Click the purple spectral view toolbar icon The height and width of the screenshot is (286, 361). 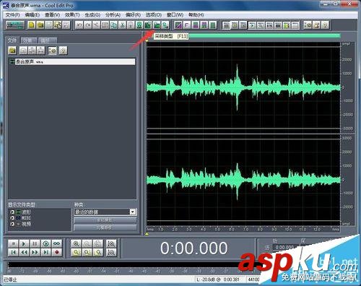pyautogui.click(x=178, y=25)
